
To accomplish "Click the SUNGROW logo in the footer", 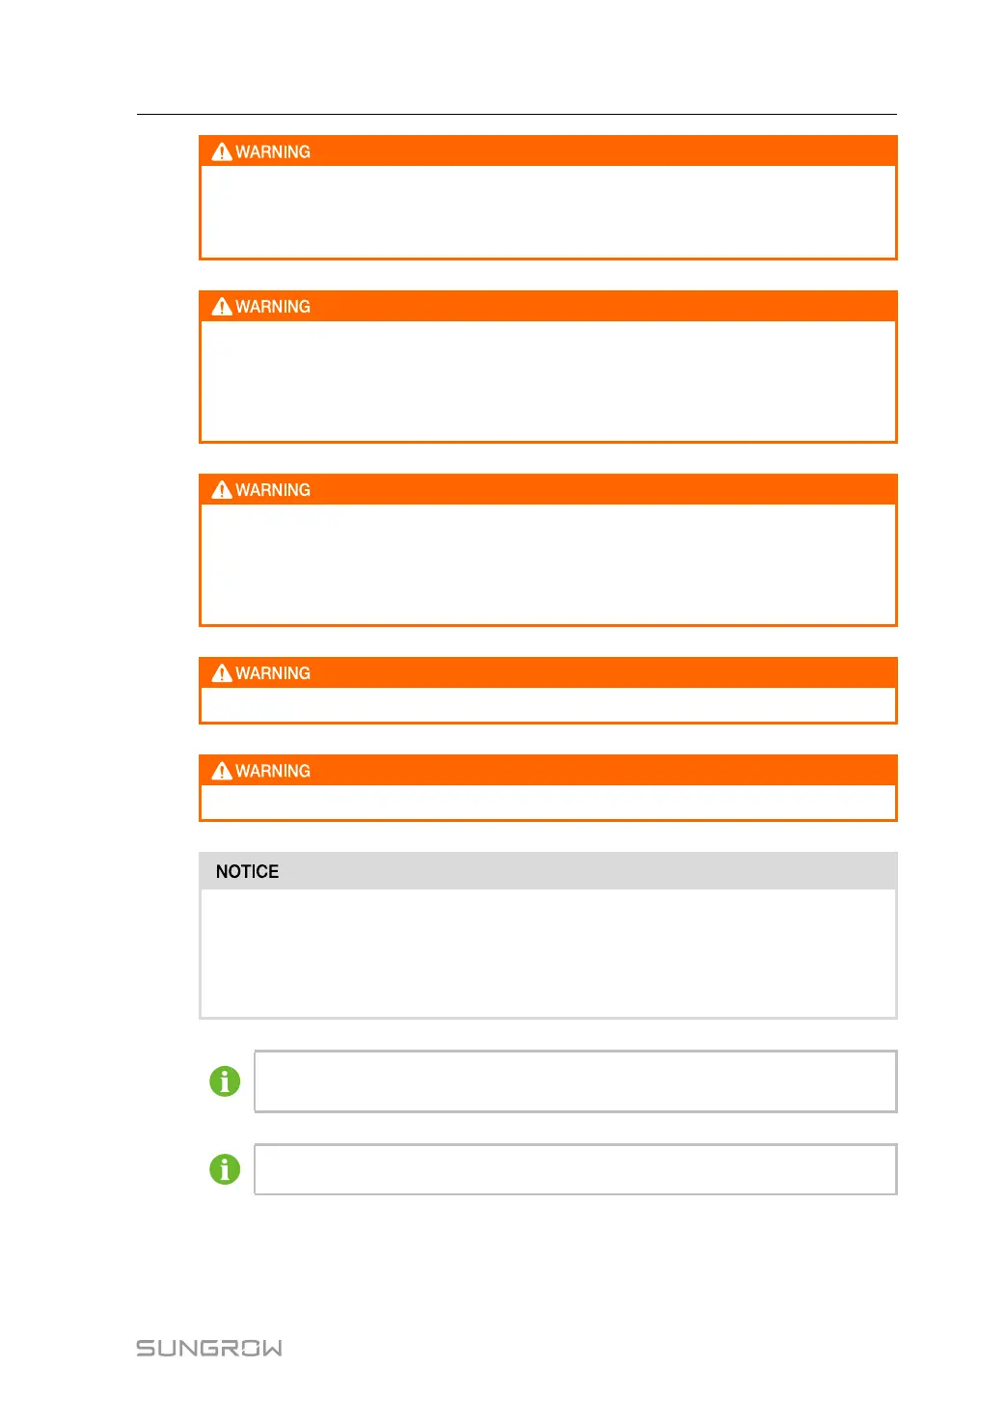I will pos(209,1348).
